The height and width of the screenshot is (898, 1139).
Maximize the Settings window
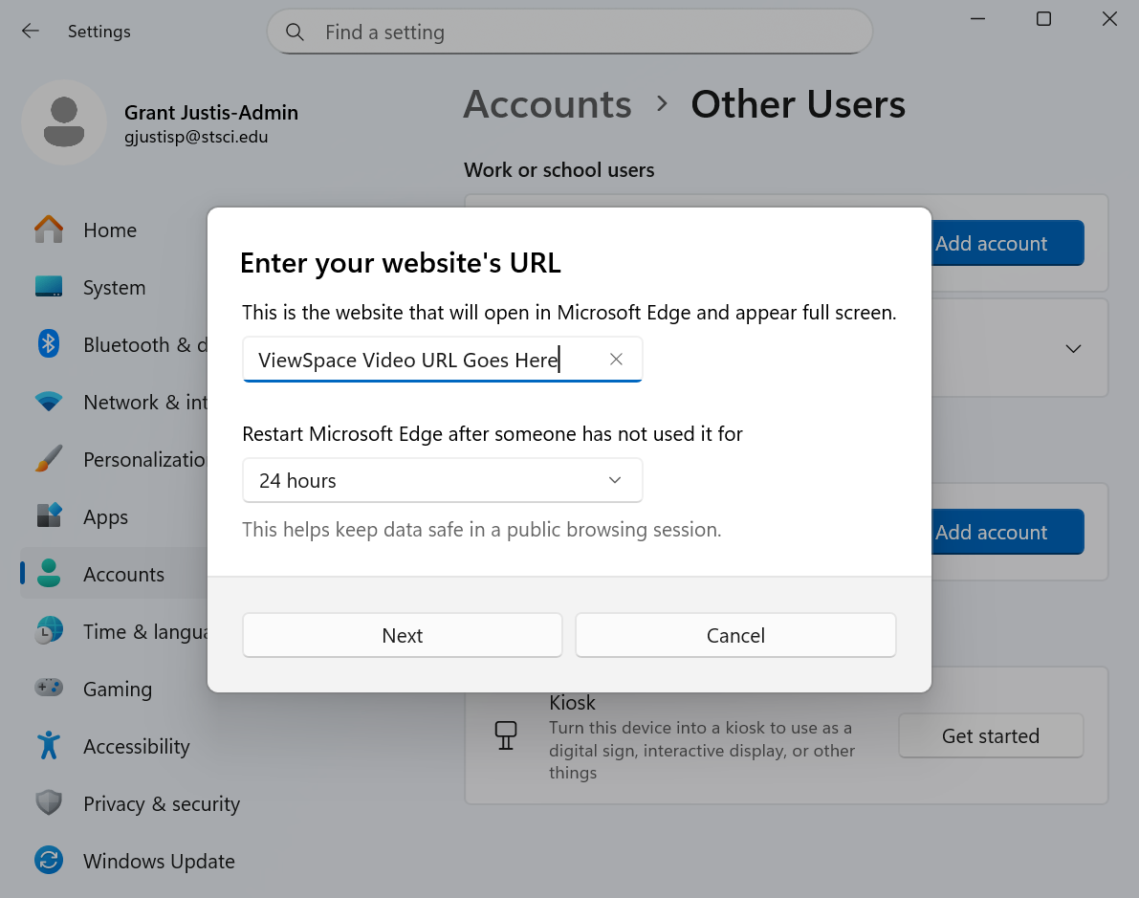pos(1043,19)
